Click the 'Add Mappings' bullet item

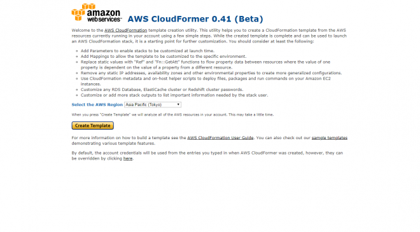(164, 57)
